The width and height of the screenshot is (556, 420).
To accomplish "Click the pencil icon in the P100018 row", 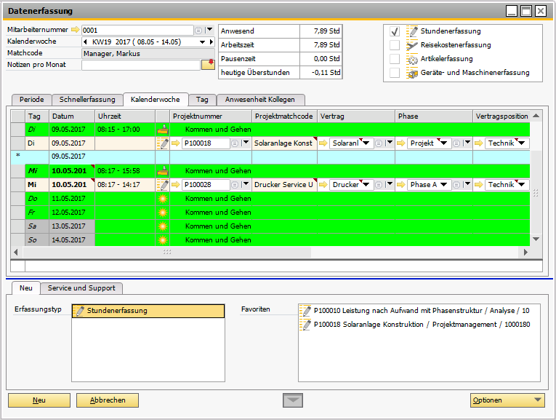I will [163, 143].
